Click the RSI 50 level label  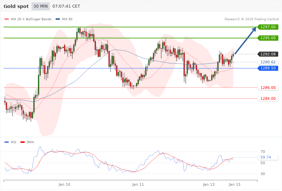[x=263, y=163]
